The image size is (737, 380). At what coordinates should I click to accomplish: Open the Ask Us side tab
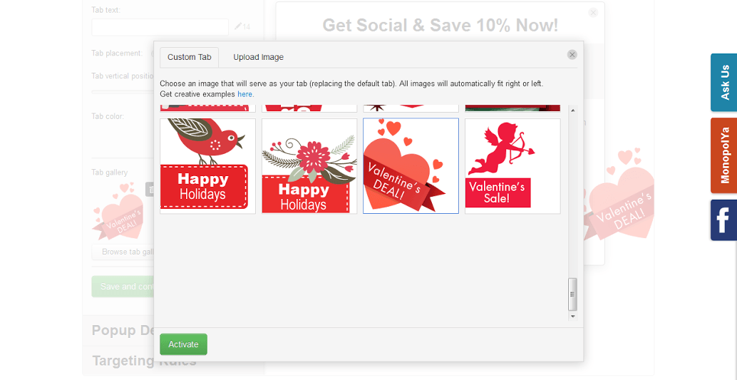724,82
